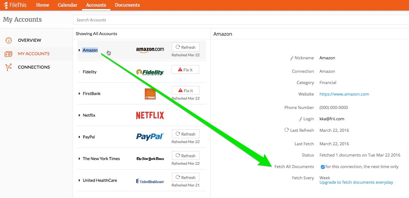Select the Netflix account name
This screenshot has height=198, width=409.
coord(89,115)
